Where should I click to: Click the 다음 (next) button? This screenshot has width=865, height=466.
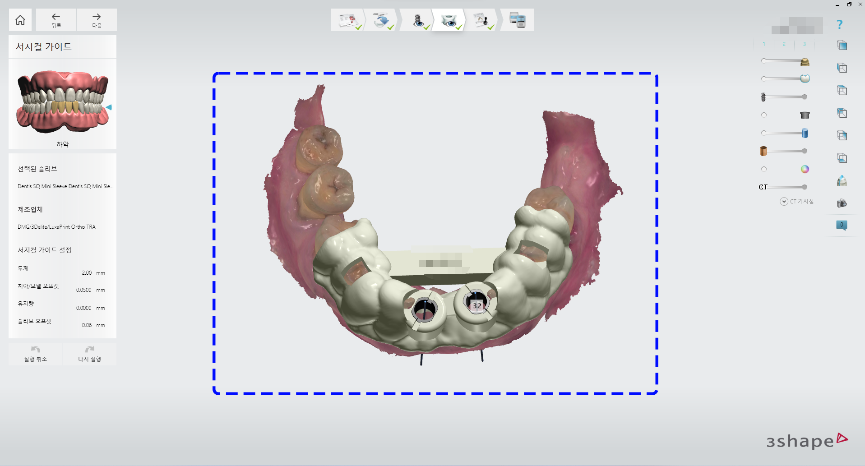tap(97, 20)
